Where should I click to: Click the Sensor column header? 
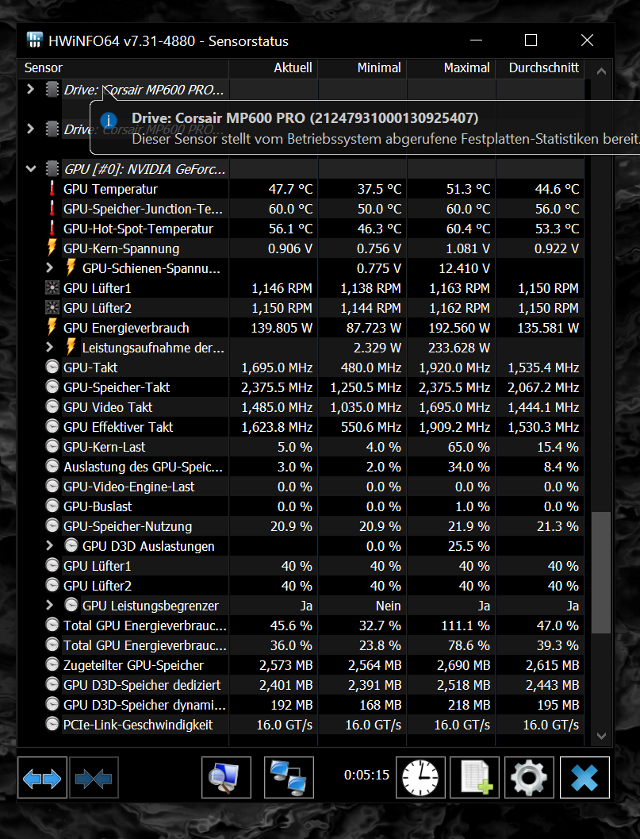(x=124, y=68)
